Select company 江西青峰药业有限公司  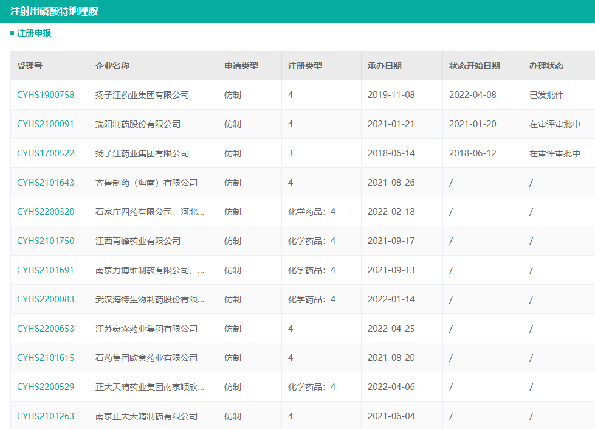tap(138, 241)
